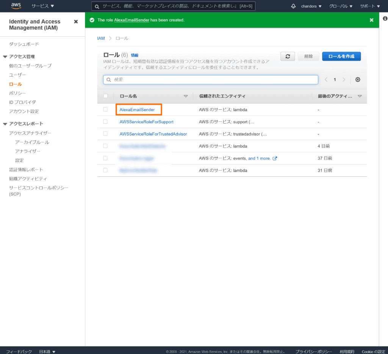Focus the roles 検索 search field

coord(211,80)
